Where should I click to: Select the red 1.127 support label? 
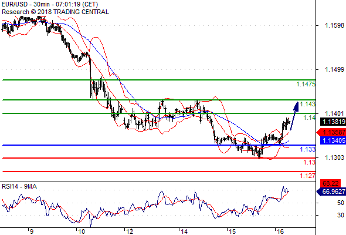[x=308, y=176]
